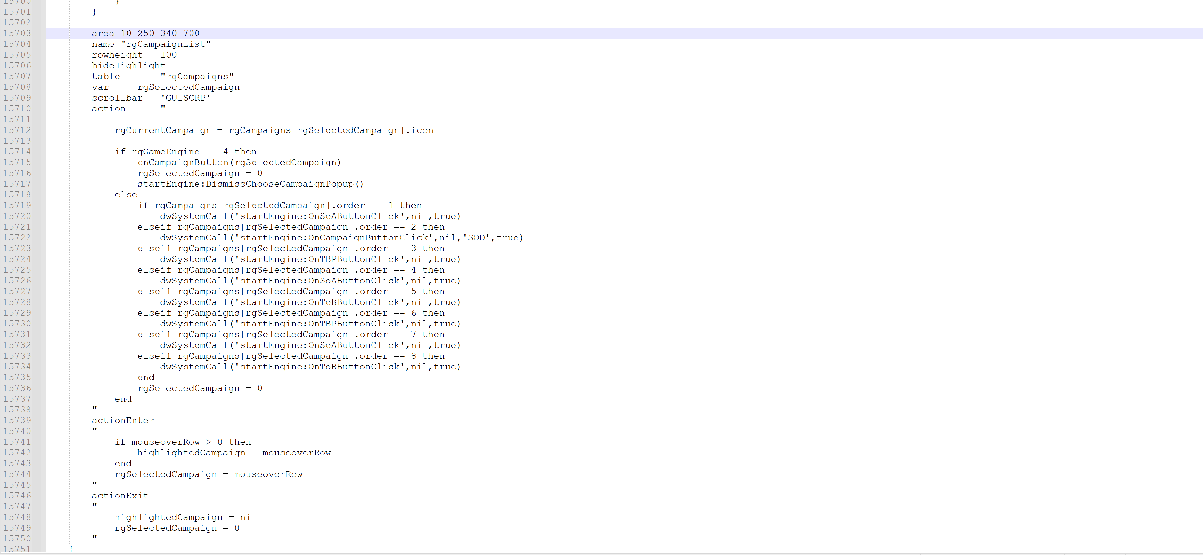Click the 'SOD' string argument
The image size is (1203, 555).
pyautogui.click(x=476, y=237)
